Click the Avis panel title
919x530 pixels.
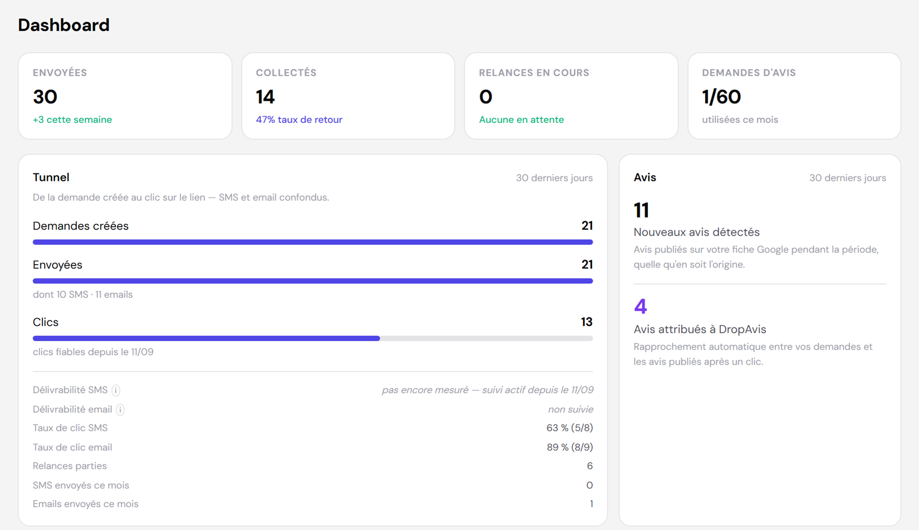(645, 177)
